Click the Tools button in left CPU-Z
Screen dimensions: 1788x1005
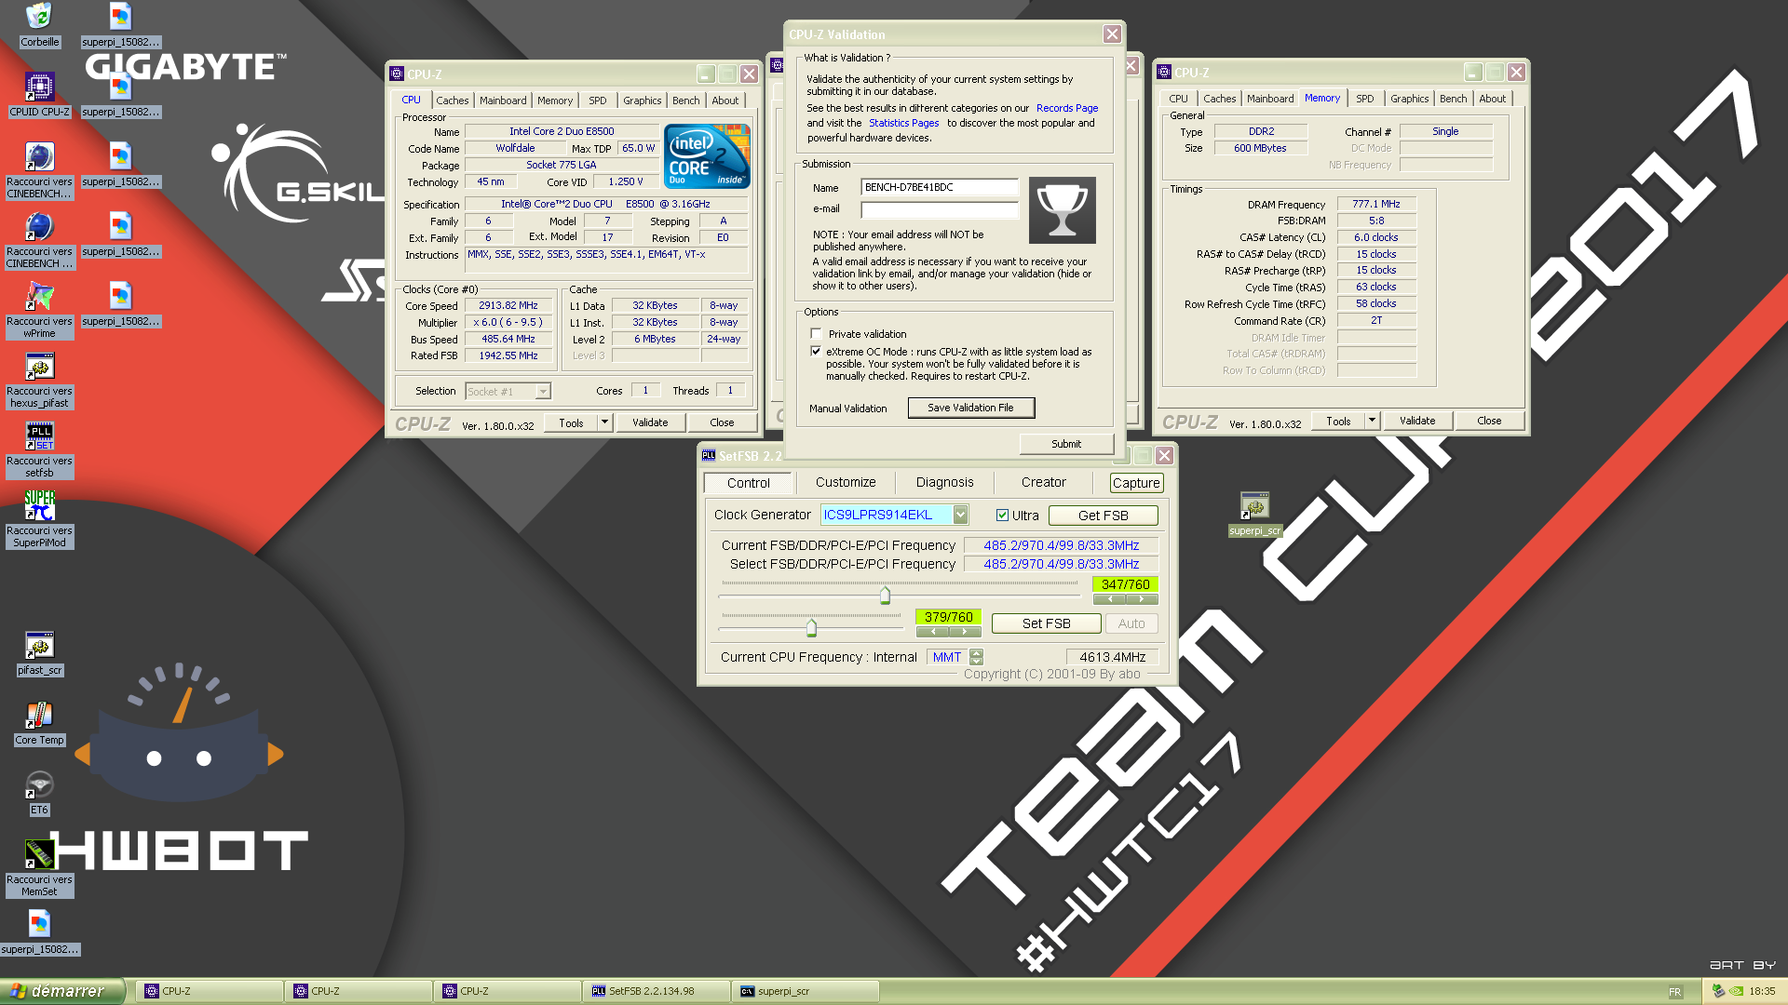point(571,422)
